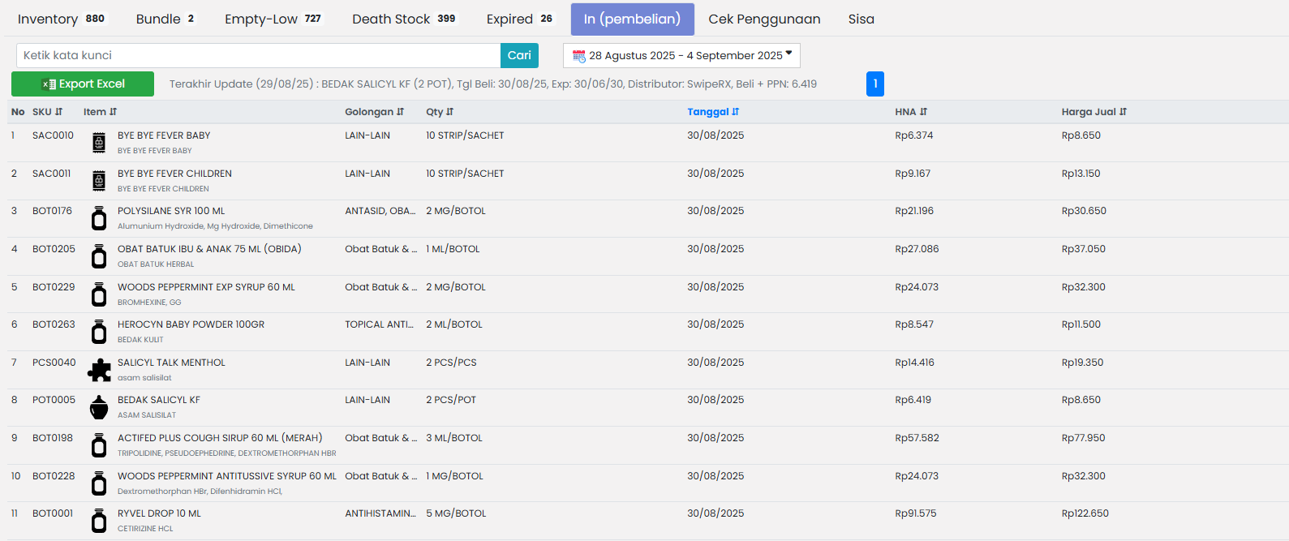Click pot icon beside BEDAK SALICYL KF
Viewport: 1289px width, 541px height.
[99, 407]
